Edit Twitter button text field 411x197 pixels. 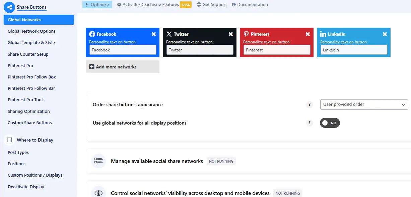click(x=200, y=50)
